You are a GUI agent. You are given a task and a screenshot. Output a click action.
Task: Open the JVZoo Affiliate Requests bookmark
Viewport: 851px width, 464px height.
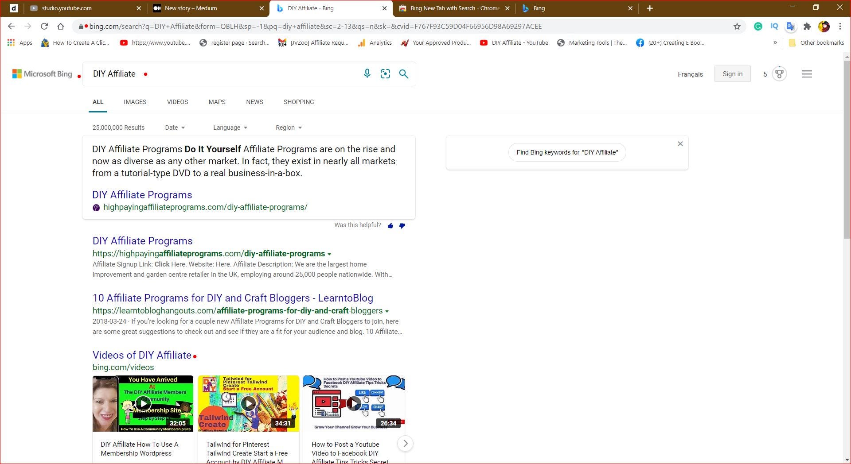coord(313,43)
